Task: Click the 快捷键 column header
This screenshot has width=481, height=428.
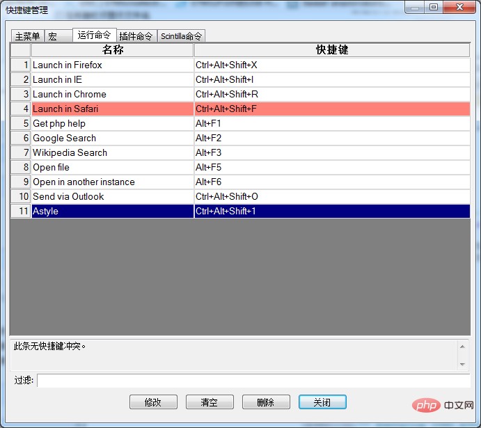Action: 332,50
